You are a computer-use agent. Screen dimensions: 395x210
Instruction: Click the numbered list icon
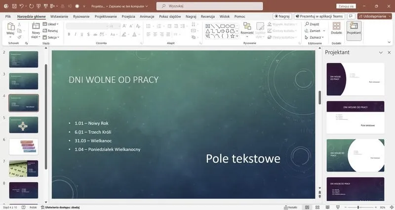(159, 26)
